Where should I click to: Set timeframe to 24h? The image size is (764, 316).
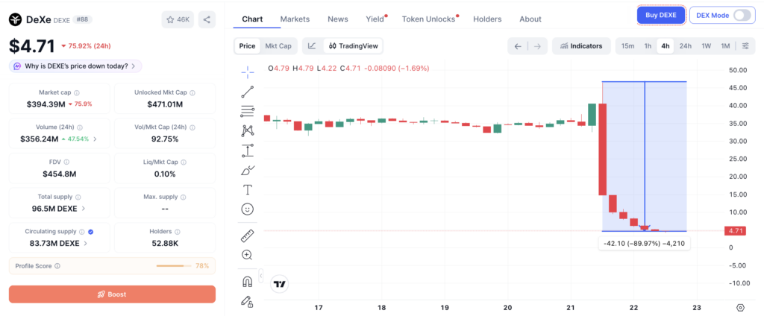click(685, 45)
